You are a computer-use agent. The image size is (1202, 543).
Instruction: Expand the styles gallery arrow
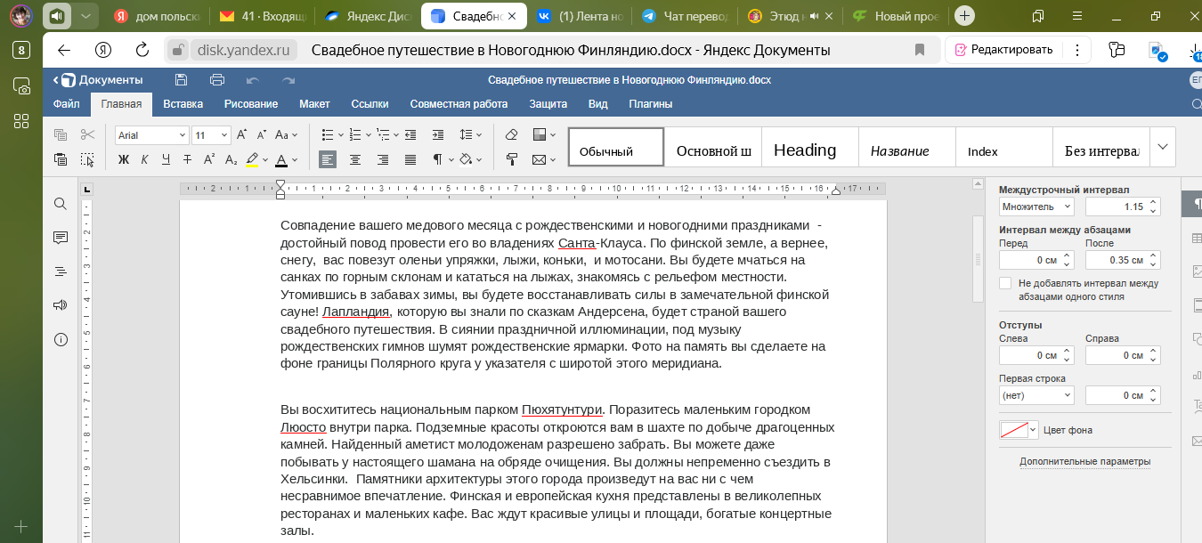(x=1163, y=146)
